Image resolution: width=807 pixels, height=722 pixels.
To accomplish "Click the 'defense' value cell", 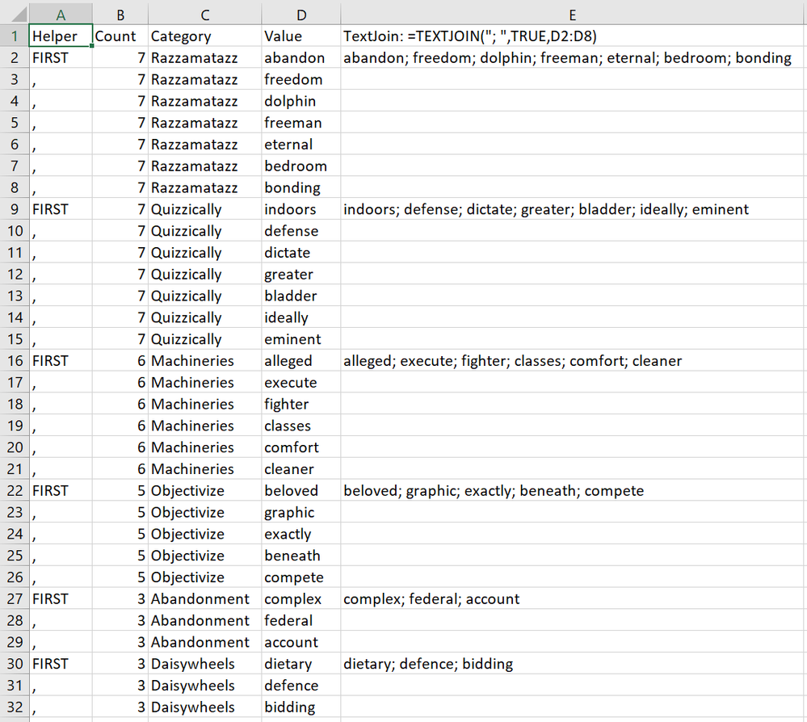I will 301,230.
